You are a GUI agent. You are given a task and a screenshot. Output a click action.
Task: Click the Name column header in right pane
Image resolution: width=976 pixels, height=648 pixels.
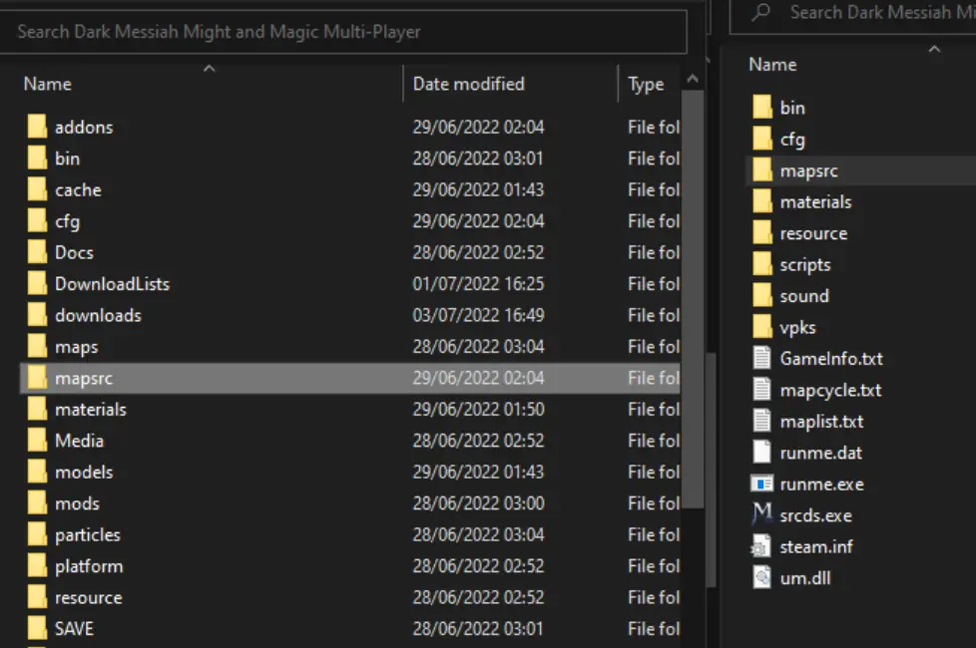click(772, 65)
